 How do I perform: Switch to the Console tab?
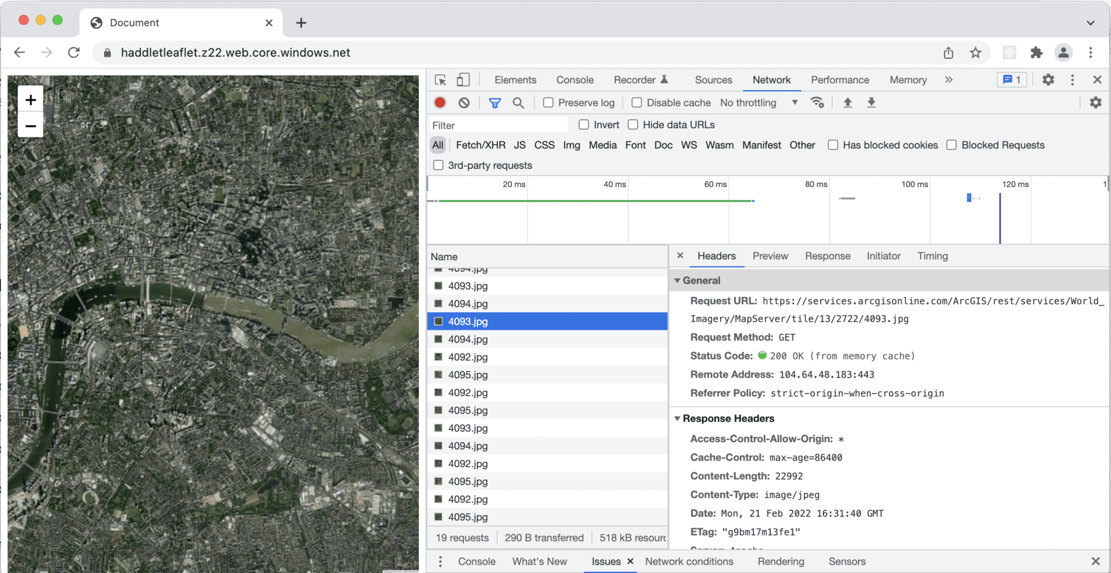click(x=574, y=80)
